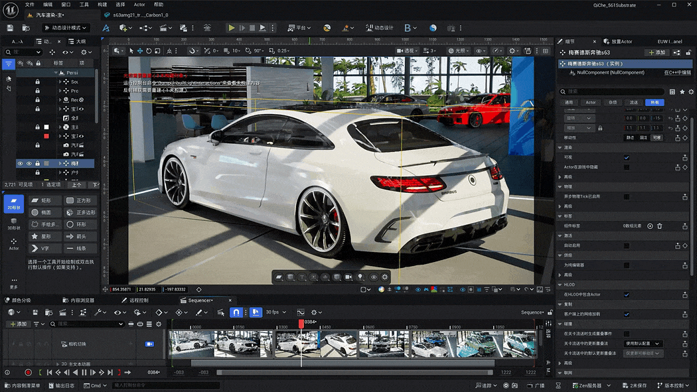Screen dimensions: 697x392
Task: Switch to the Actor category in shapes panel
Action: [x=14, y=244]
